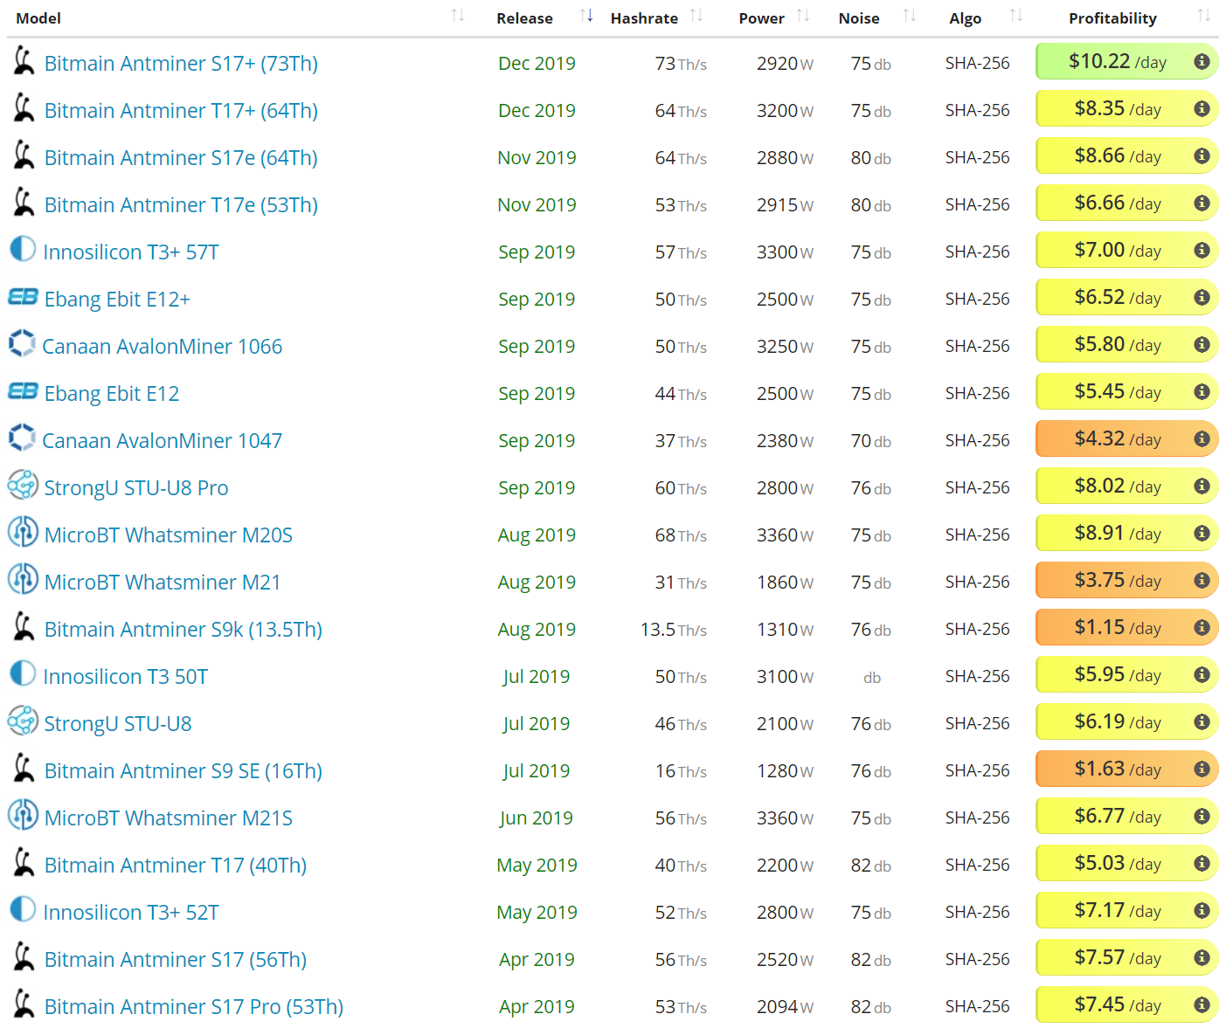Select 'May 2019' release for Antminer T17

point(537,866)
